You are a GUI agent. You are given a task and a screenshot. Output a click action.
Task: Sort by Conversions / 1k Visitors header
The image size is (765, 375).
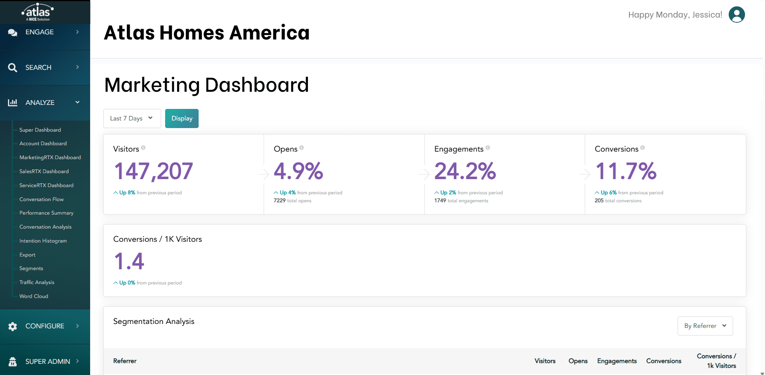[716, 361]
